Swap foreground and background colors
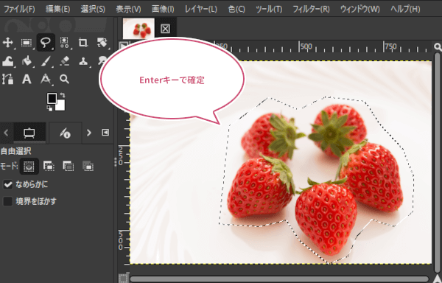Image resolution: width=442 pixels, height=283 pixels. (63, 95)
